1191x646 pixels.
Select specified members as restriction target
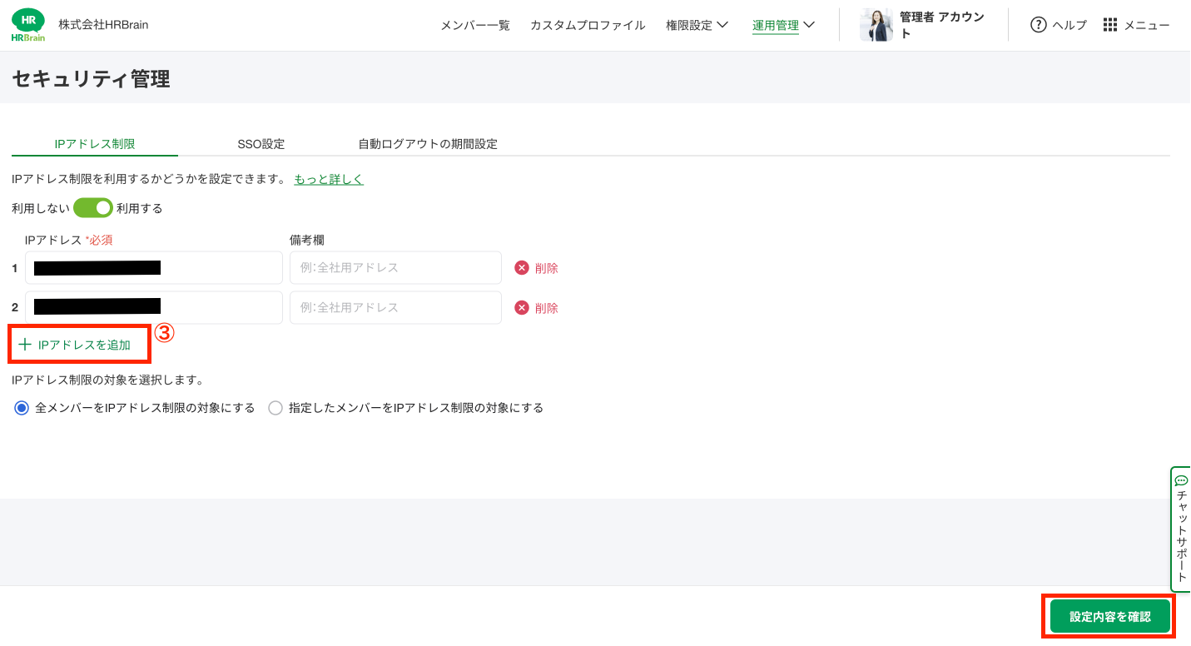pos(275,408)
